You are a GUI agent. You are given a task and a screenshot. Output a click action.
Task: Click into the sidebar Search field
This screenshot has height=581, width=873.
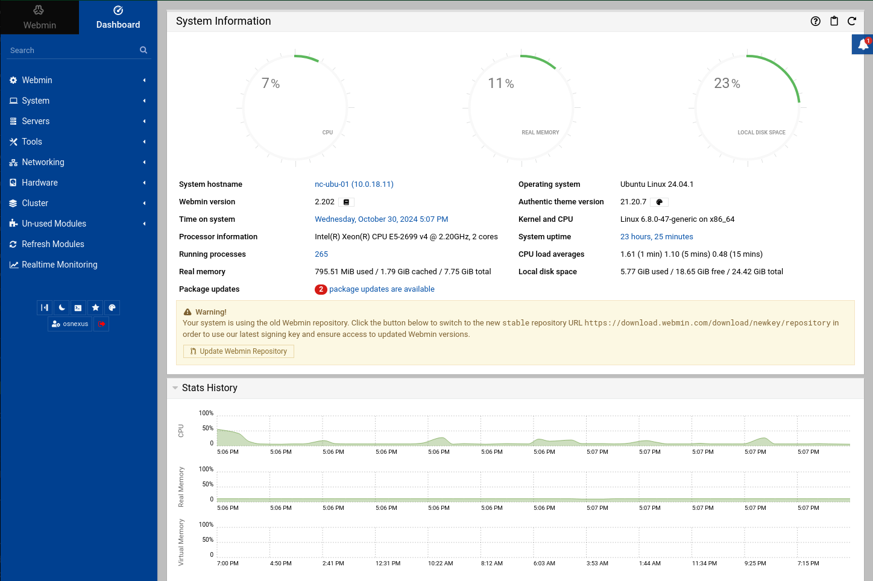(72, 51)
